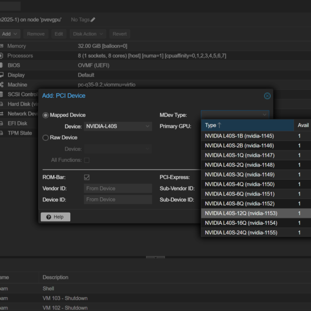Click the Description column header
The height and width of the screenshot is (311, 311).
pyautogui.click(x=55, y=278)
